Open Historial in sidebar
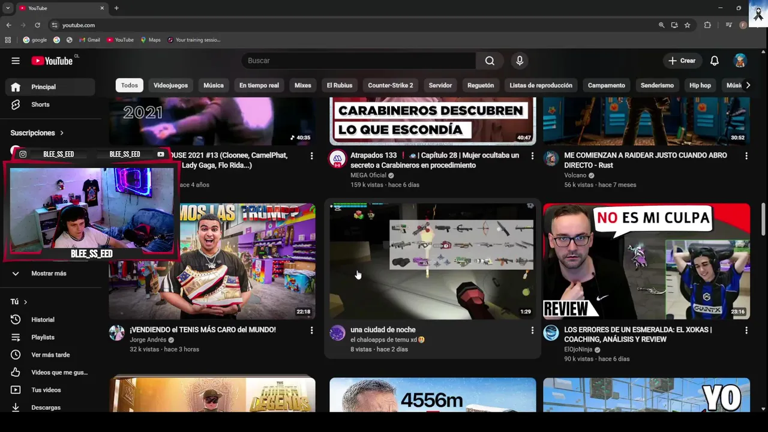Screen dimensions: 768x432 coord(50,320)
